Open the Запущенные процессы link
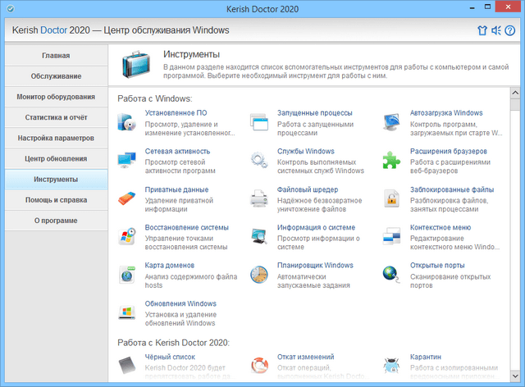 pos(315,113)
